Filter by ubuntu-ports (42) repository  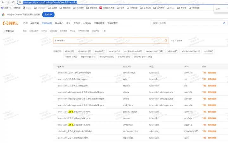pyautogui.click(x=143, y=57)
